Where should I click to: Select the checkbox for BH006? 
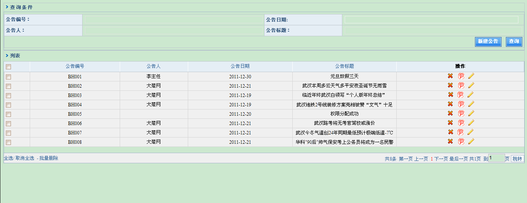9,124
